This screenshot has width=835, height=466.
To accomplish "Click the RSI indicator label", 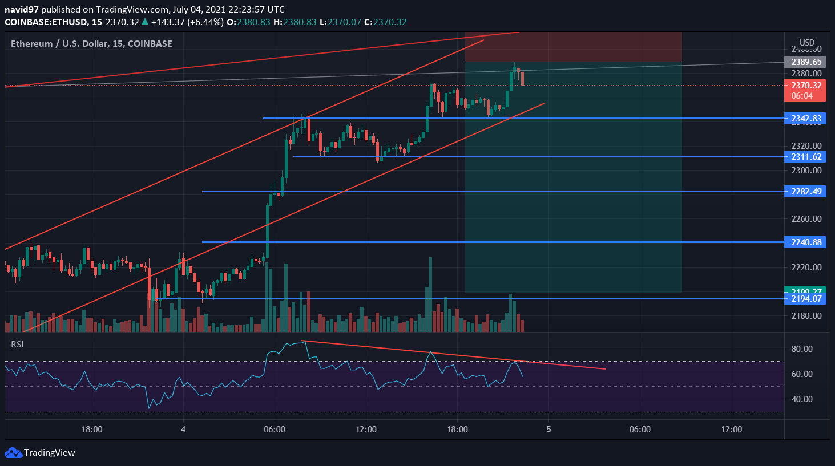I will click(x=17, y=344).
